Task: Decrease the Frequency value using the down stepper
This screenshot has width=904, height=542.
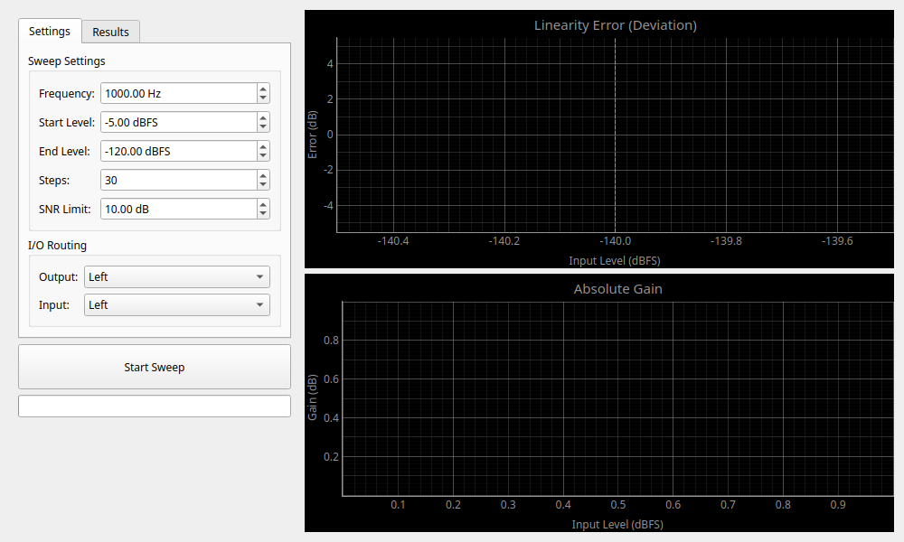Action: [262, 98]
